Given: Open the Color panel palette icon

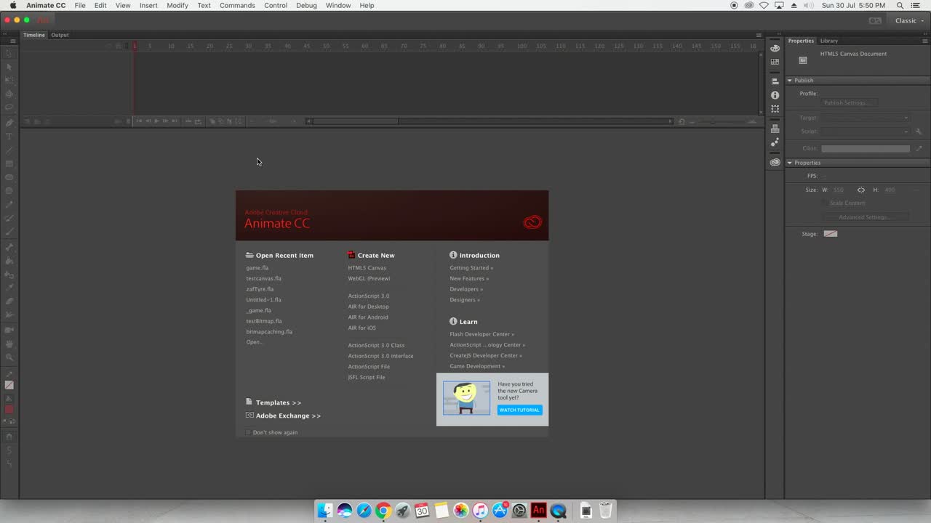Looking at the screenshot, I should coord(775,48).
